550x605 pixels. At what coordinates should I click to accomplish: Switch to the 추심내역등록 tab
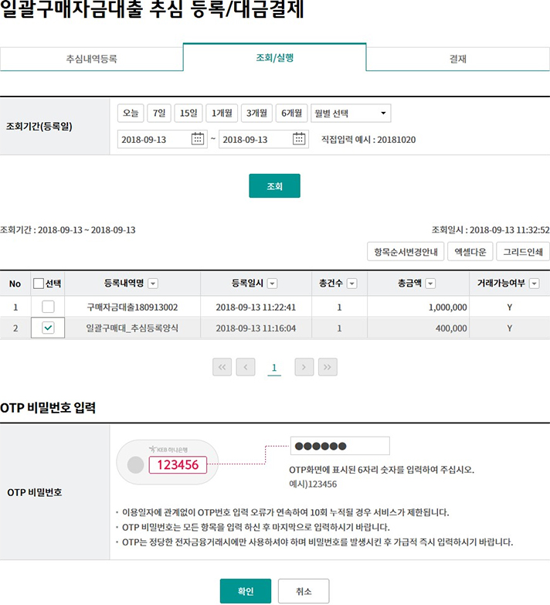pyautogui.click(x=91, y=58)
